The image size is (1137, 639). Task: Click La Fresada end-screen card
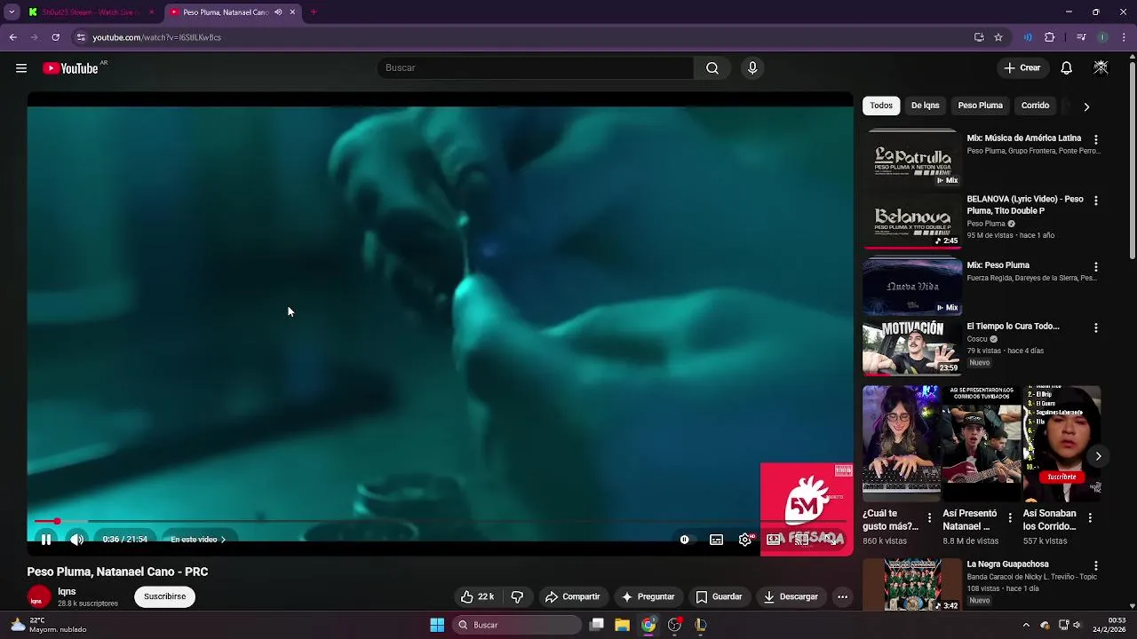807,509
